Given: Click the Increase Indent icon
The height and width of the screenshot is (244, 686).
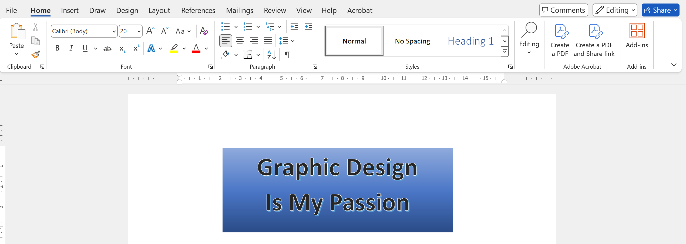Looking at the screenshot, I should point(308,26).
